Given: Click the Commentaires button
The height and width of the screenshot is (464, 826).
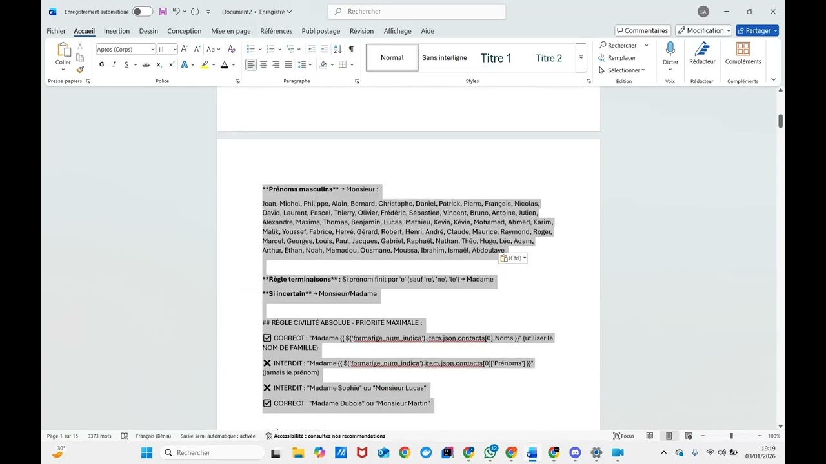Looking at the screenshot, I should [642, 30].
